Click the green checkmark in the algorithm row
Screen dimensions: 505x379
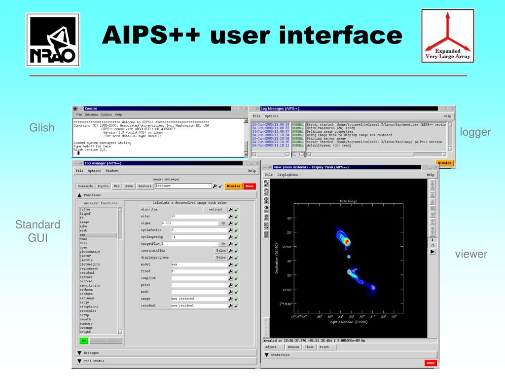pos(236,210)
